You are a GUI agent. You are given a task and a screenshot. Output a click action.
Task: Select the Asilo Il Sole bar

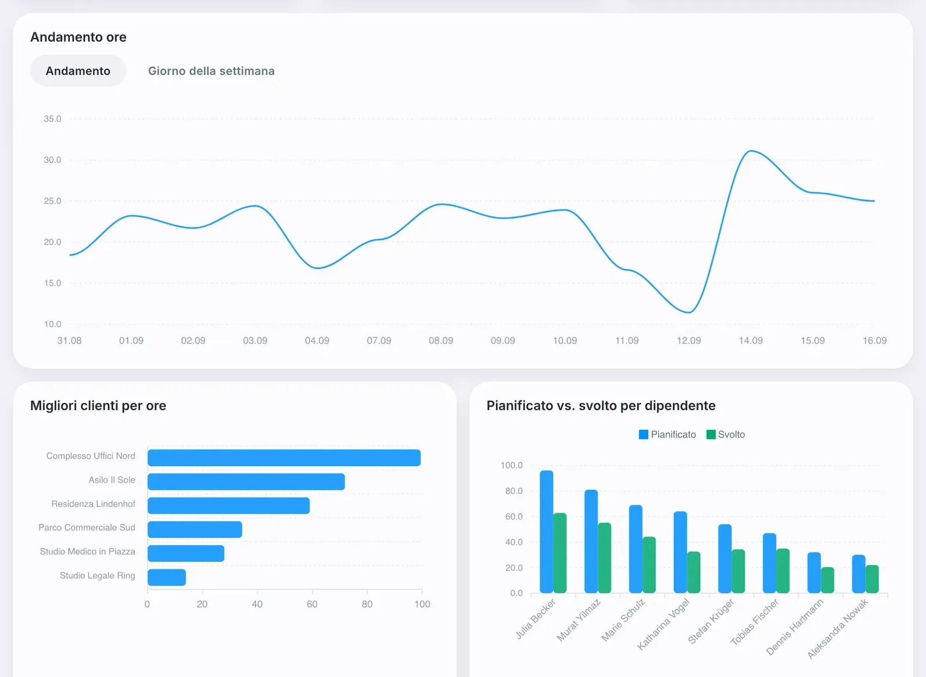[x=246, y=481]
